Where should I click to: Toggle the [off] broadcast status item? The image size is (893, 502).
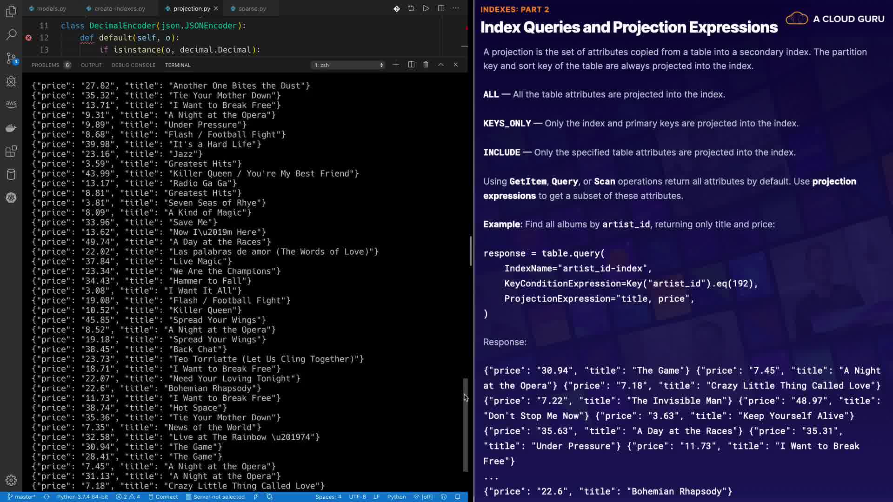click(423, 497)
